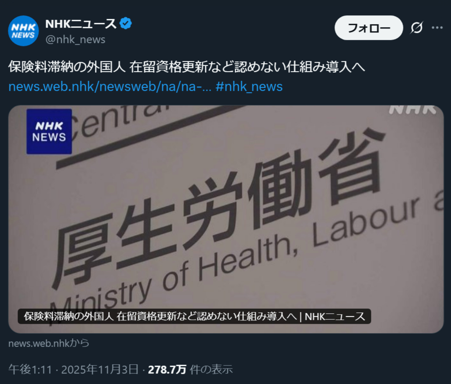Viewport: 451px width, 384px height.
Task: Open the three-dot more options menu
Action: point(437,28)
